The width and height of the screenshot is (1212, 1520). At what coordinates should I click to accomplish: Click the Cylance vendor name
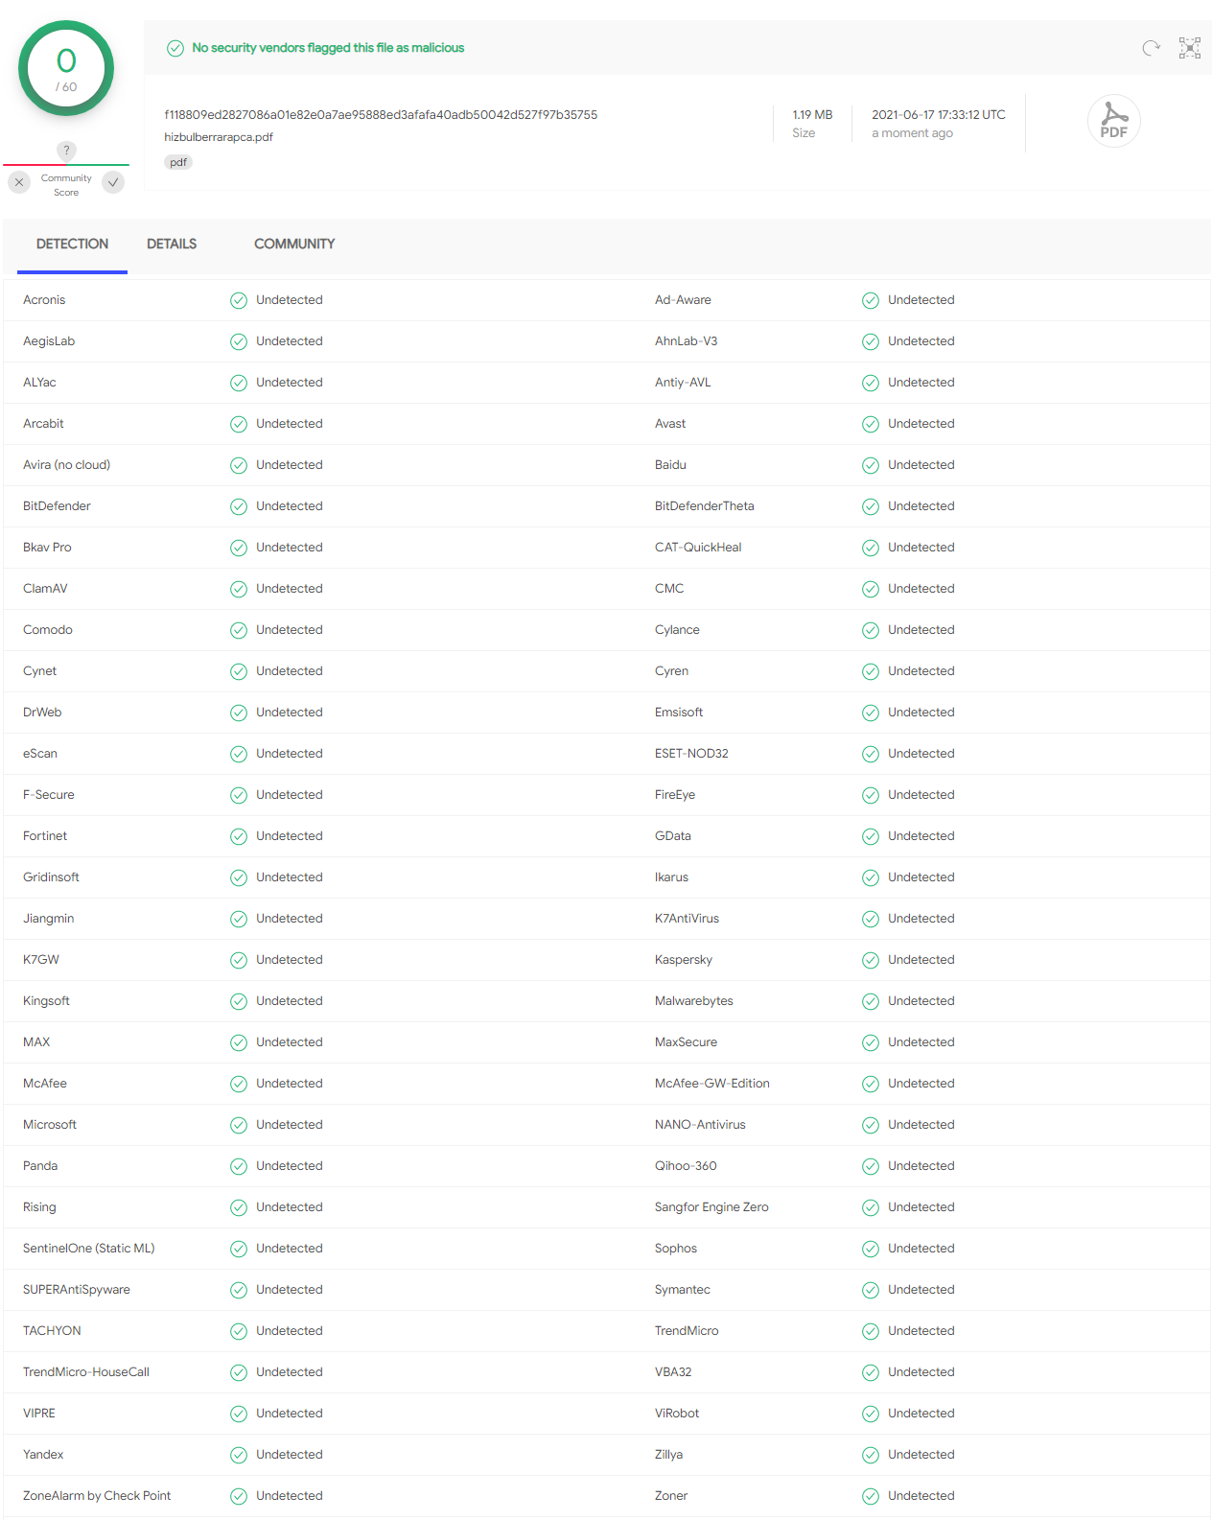tap(677, 630)
